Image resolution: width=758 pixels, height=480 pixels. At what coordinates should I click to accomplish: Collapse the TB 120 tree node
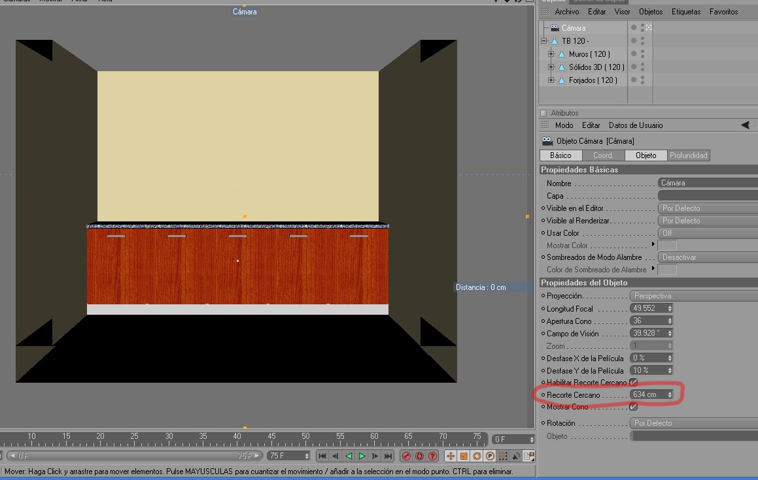(544, 41)
